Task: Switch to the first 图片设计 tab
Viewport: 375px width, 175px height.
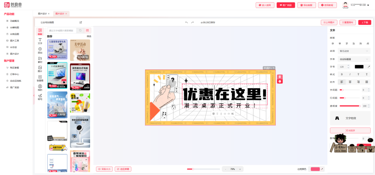Action: (x=42, y=14)
